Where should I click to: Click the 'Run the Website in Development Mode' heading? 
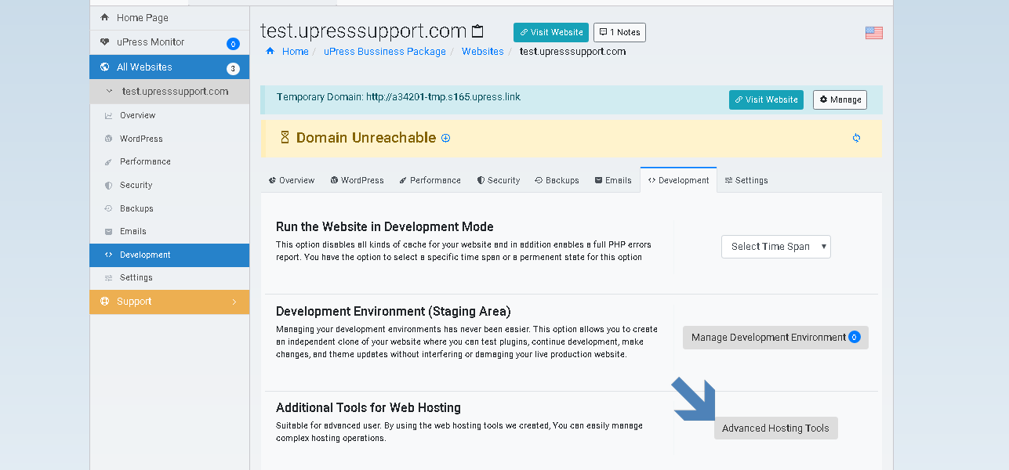pyautogui.click(x=385, y=227)
